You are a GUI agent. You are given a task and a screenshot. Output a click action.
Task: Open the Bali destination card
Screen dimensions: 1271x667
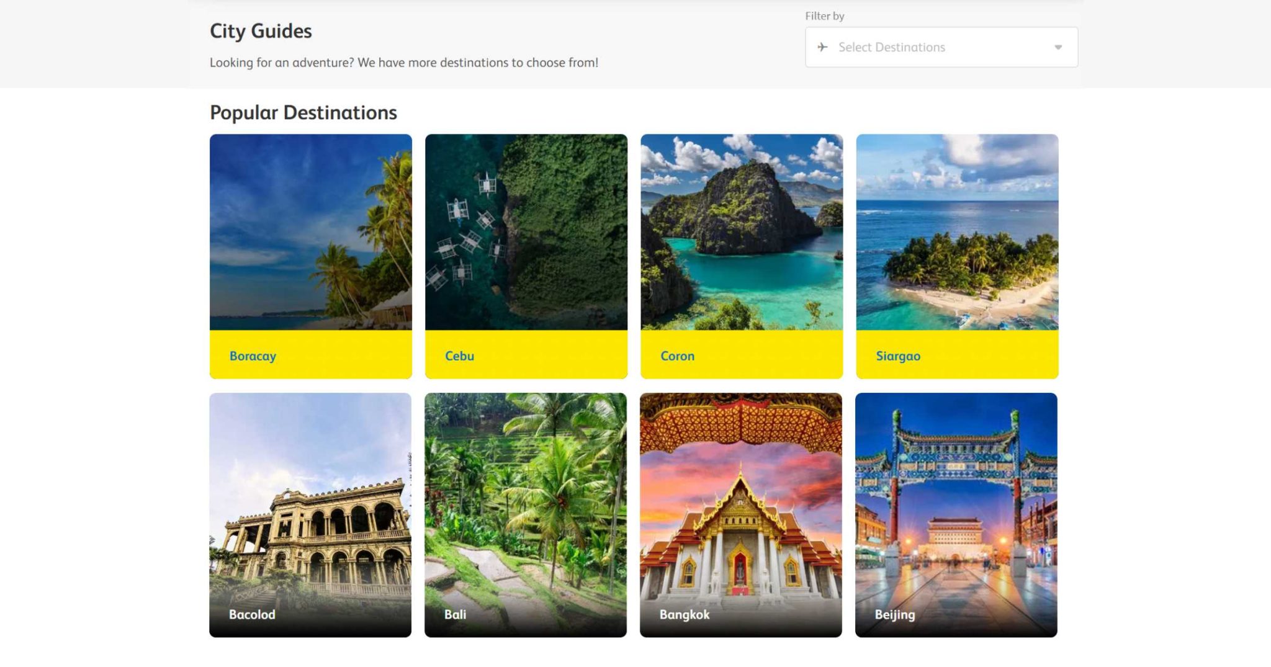tap(456, 616)
